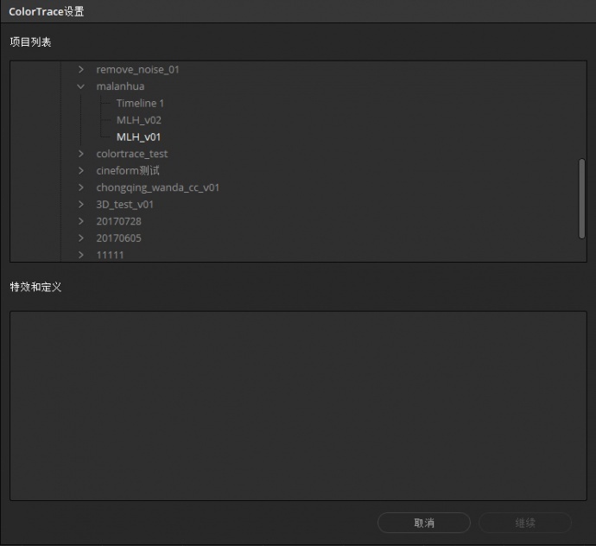Expand the 11111 project chevron
The image size is (596, 546).
(80, 255)
